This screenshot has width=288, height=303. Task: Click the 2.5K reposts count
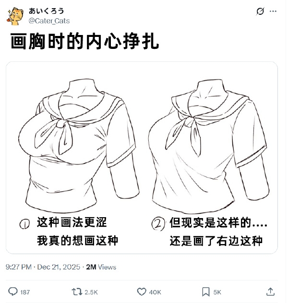91,292
